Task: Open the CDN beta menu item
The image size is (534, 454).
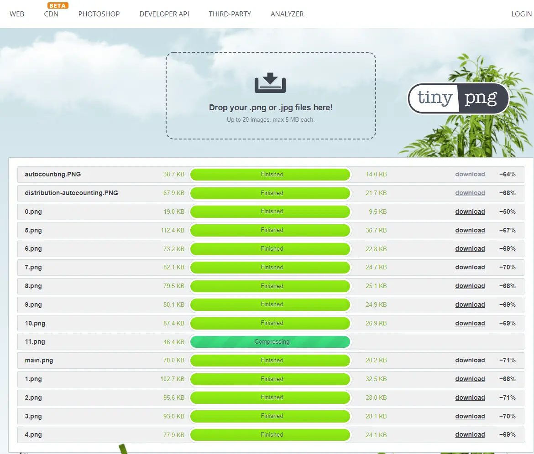Action: click(51, 14)
